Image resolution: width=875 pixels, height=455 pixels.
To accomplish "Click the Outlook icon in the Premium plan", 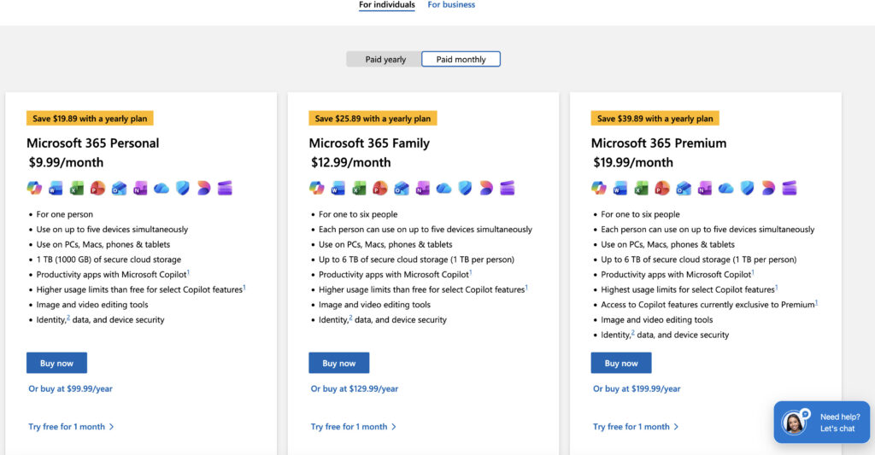I will [684, 188].
